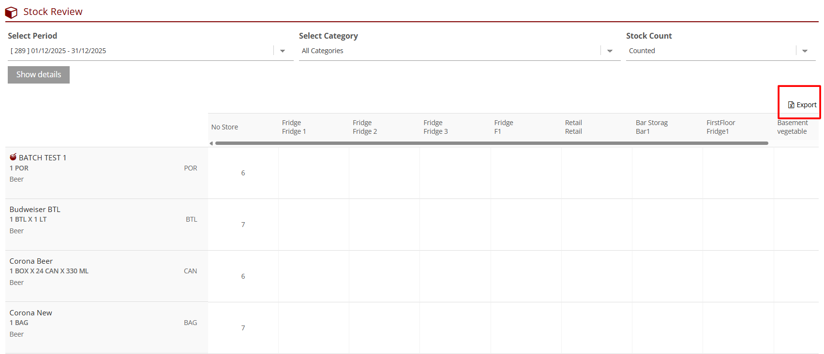824x354 pixels.
Task: Click the left scroll arrow of table
Action: (x=211, y=143)
